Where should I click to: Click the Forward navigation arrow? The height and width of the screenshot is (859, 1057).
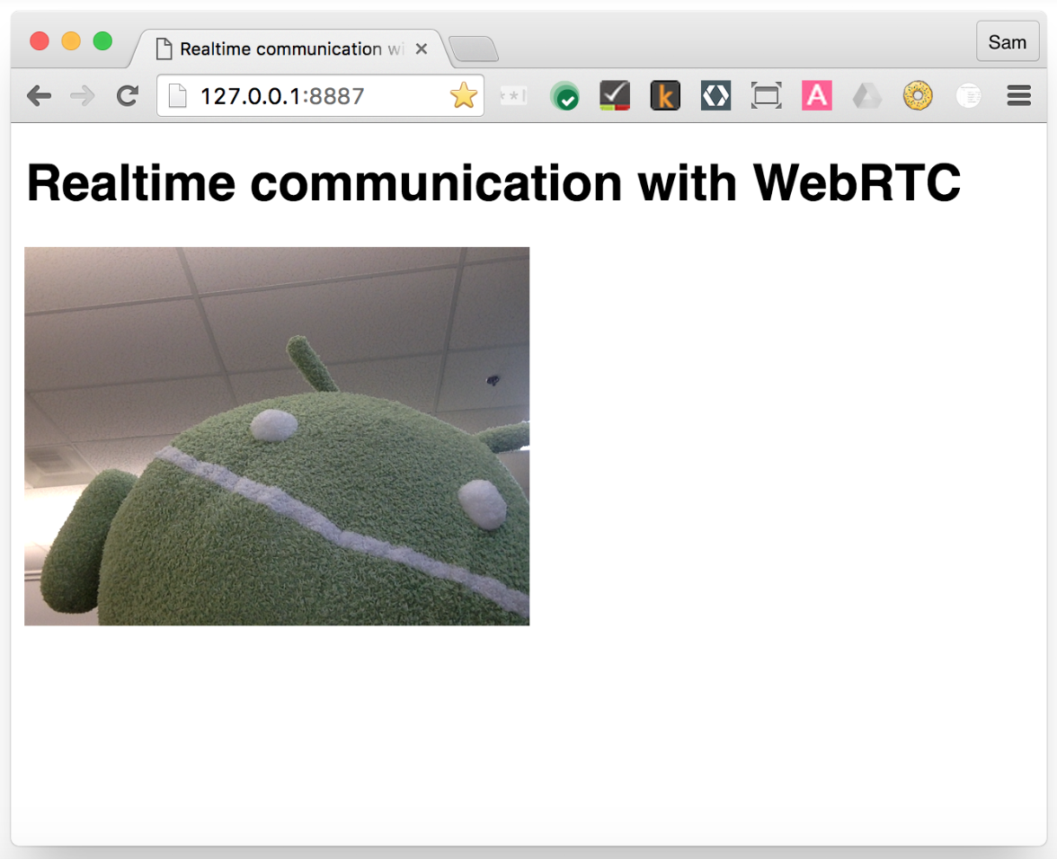tap(83, 96)
